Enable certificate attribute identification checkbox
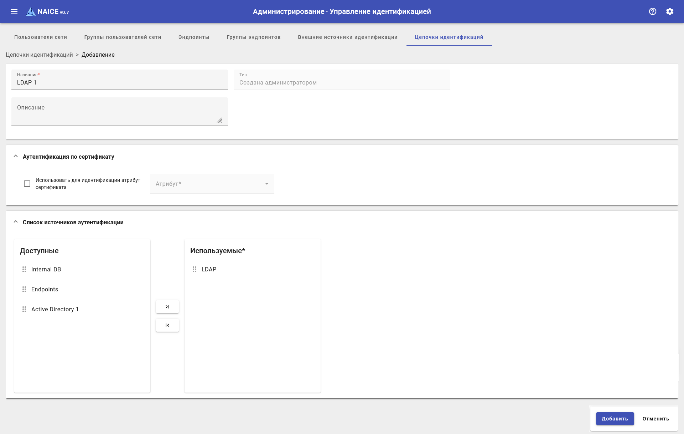 tap(27, 184)
